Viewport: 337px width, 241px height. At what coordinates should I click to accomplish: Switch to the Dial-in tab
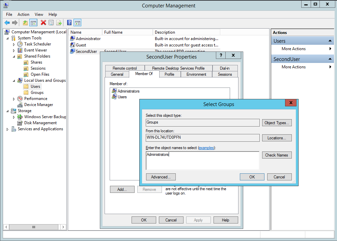(x=225, y=68)
